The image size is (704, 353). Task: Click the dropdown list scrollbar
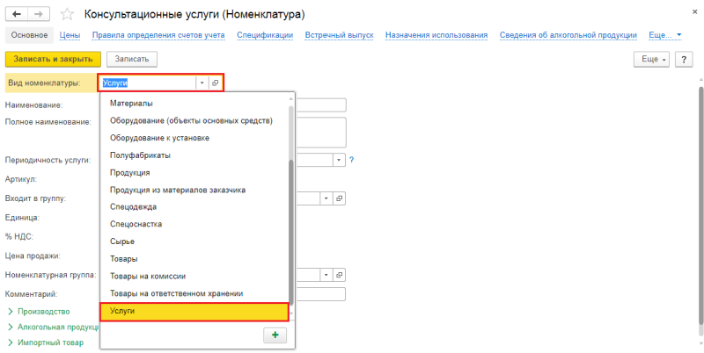[291, 232]
